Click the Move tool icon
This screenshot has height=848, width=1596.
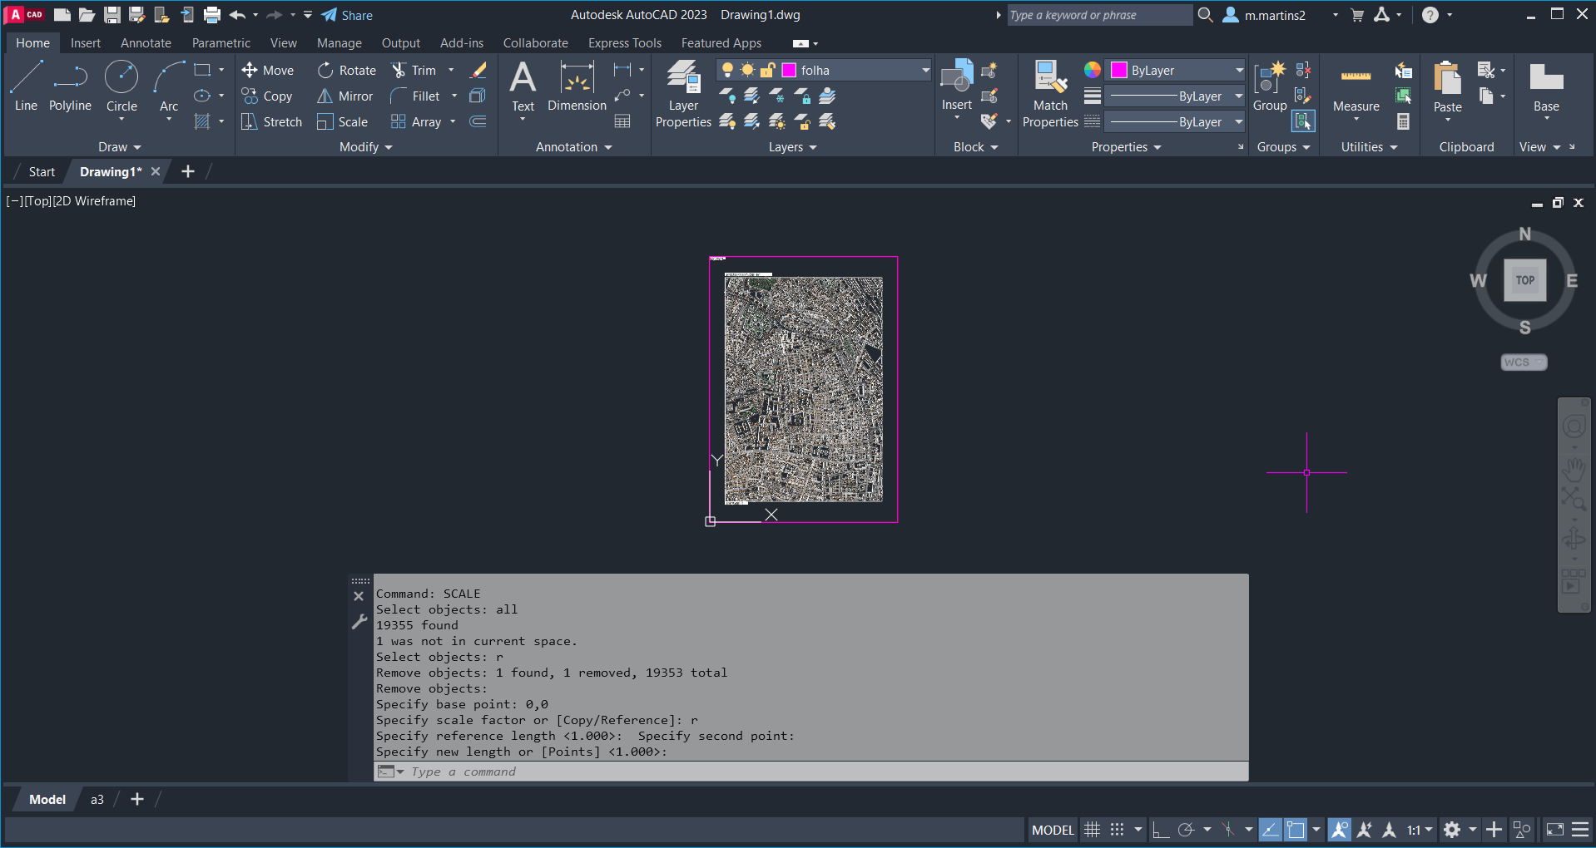click(250, 71)
